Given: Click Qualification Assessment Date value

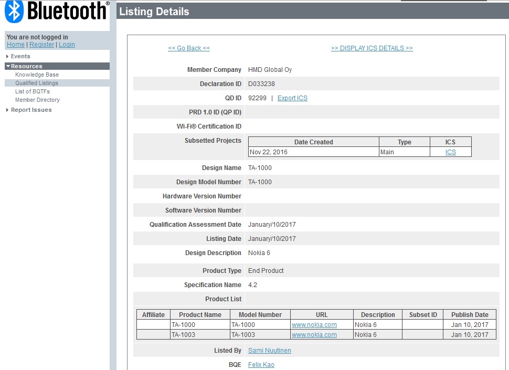Looking at the screenshot, I should (272, 225).
